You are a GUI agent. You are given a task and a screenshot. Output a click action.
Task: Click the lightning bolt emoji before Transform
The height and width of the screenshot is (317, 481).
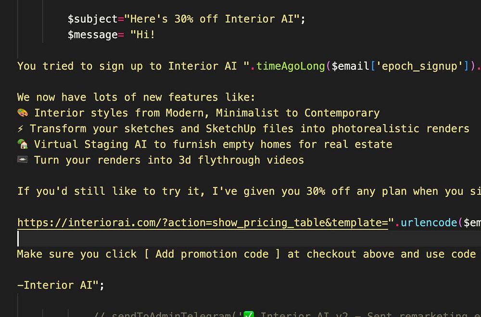pyautogui.click(x=20, y=128)
